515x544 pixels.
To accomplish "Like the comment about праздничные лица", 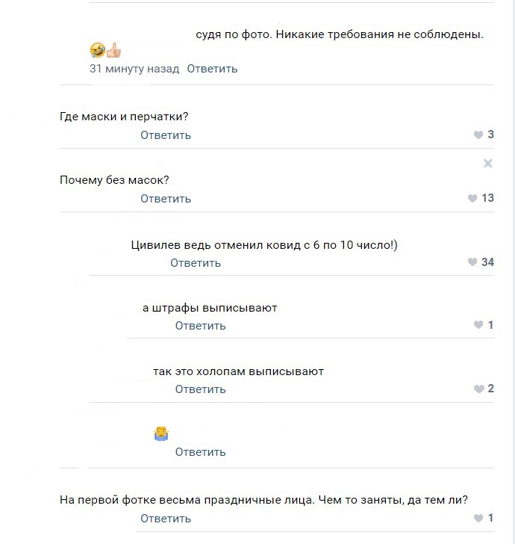I will click(478, 518).
